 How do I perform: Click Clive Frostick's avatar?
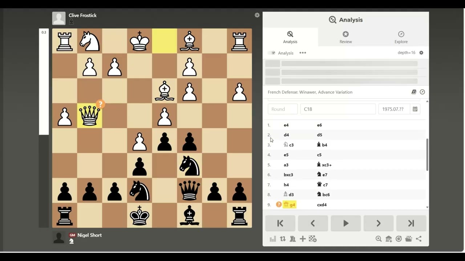coord(59,18)
